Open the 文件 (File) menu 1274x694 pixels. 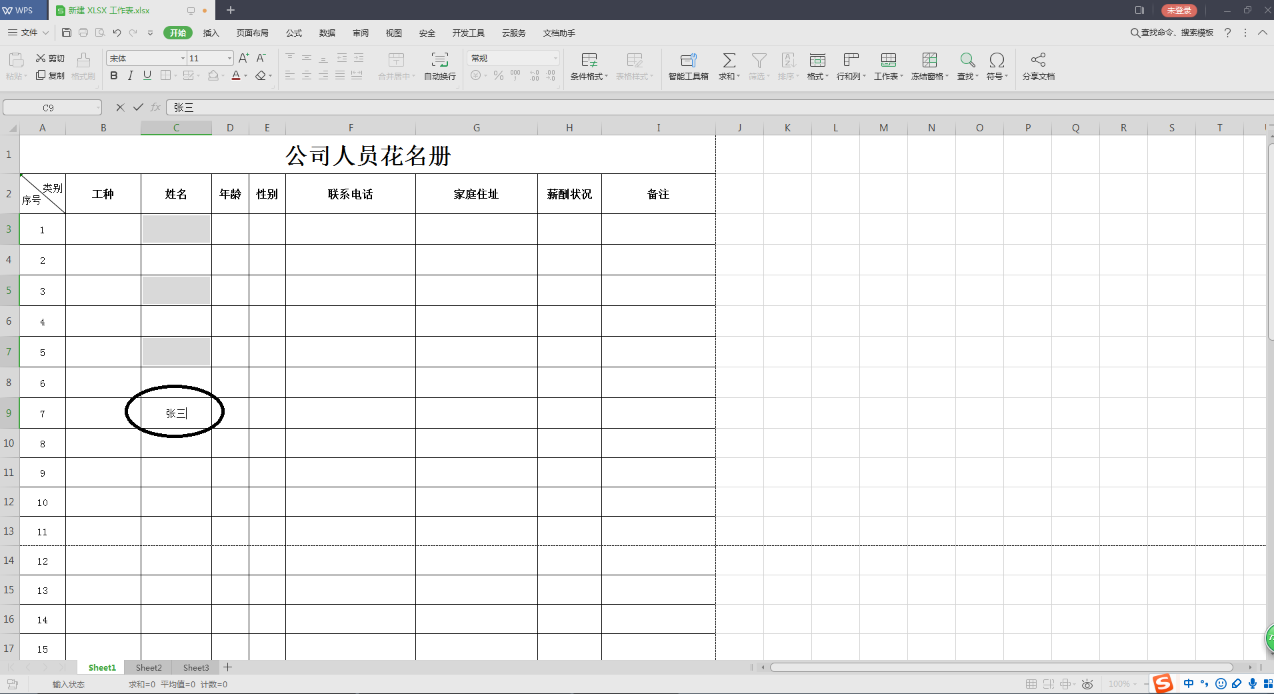(x=29, y=33)
